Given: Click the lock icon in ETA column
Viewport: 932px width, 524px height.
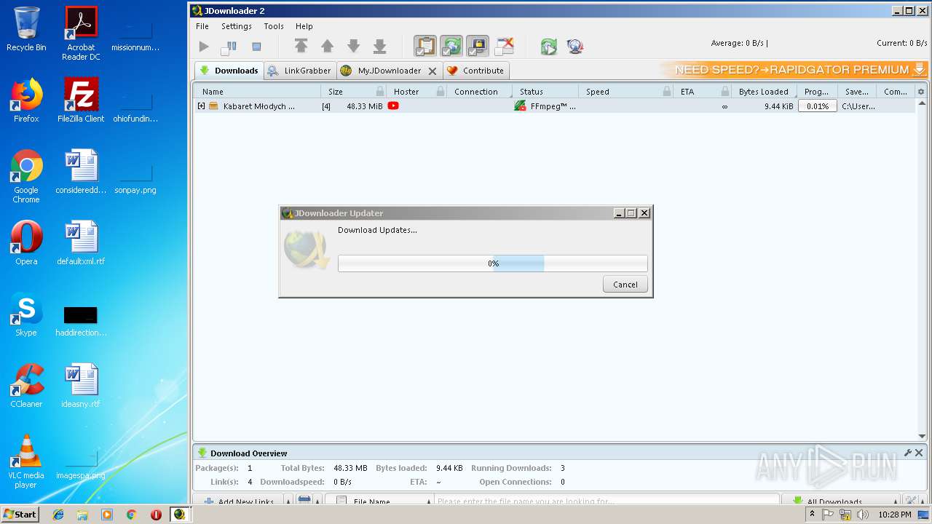Looking at the screenshot, I should (x=725, y=92).
